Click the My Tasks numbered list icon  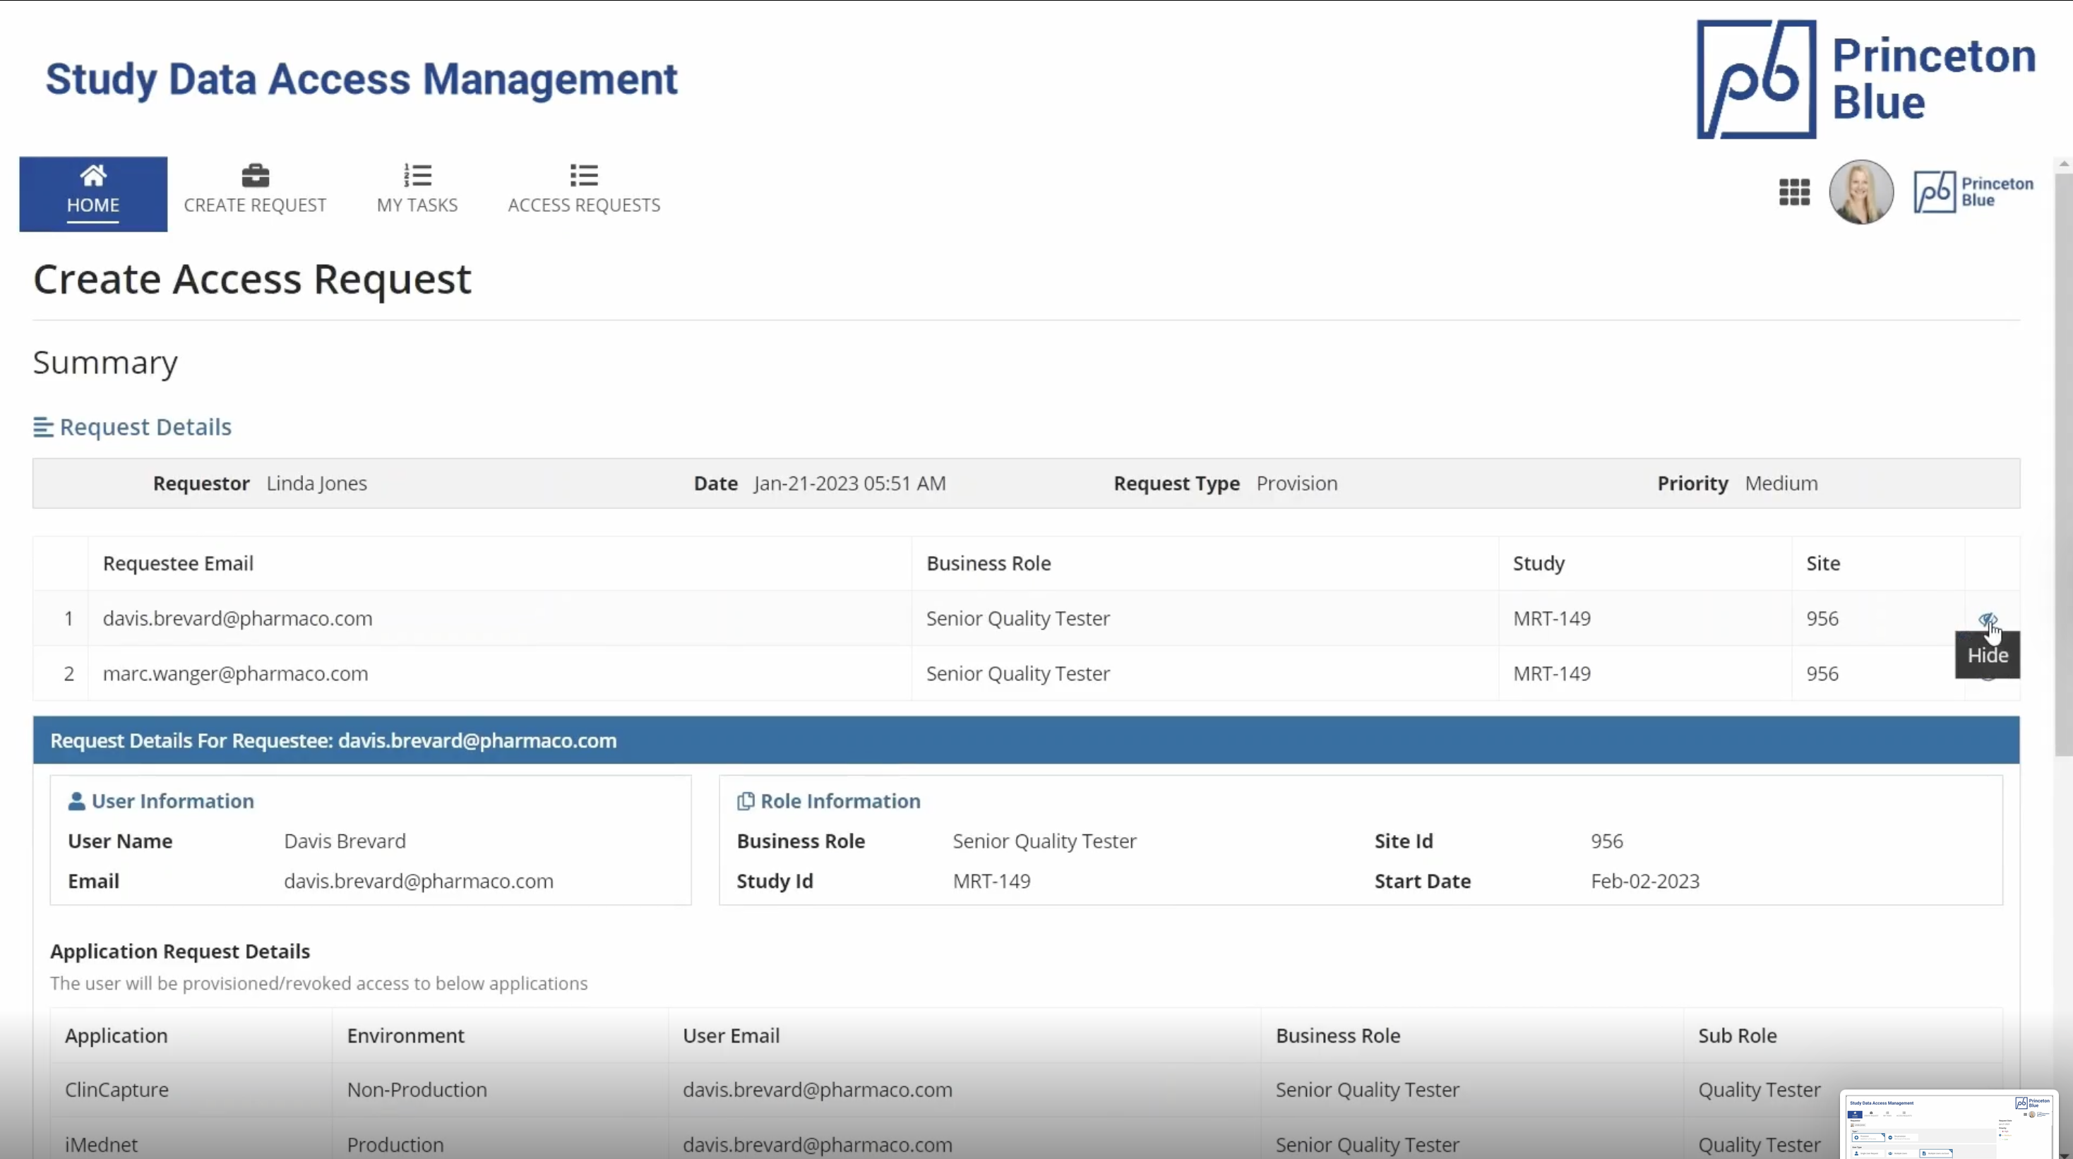coord(418,175)
